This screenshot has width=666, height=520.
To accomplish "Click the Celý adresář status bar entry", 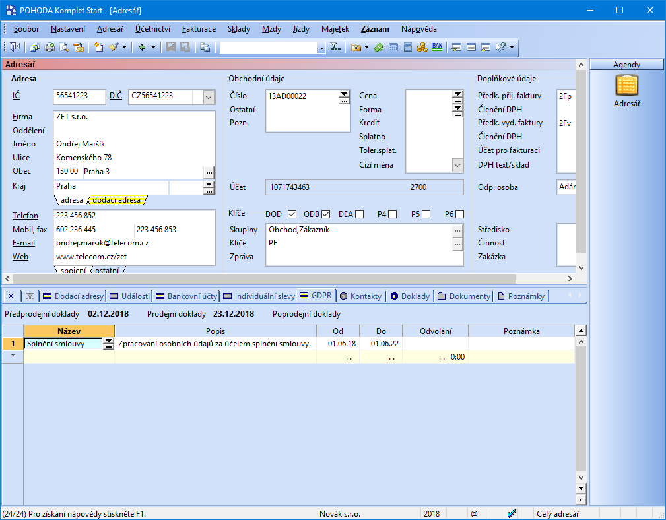I will click(557, 513).
